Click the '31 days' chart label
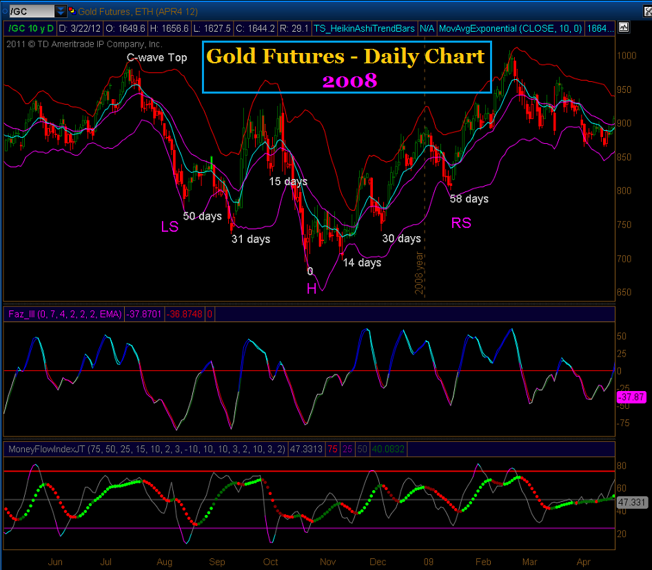The width and height of the screenshot is (652, 570). pos(251,239)
